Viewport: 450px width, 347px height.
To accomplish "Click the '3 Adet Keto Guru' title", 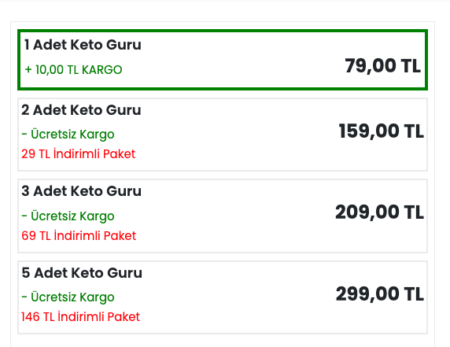I will (82, 191).
